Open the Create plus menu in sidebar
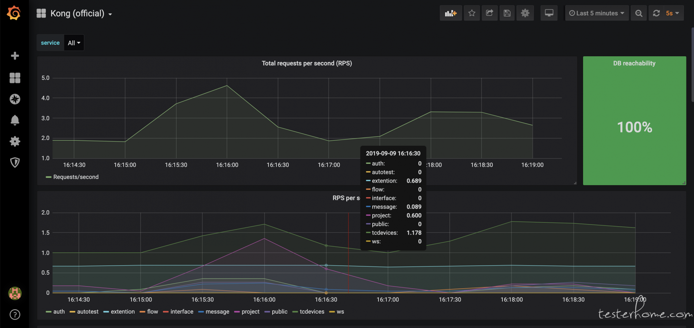694x328 pixels. [x=15, y=56]
